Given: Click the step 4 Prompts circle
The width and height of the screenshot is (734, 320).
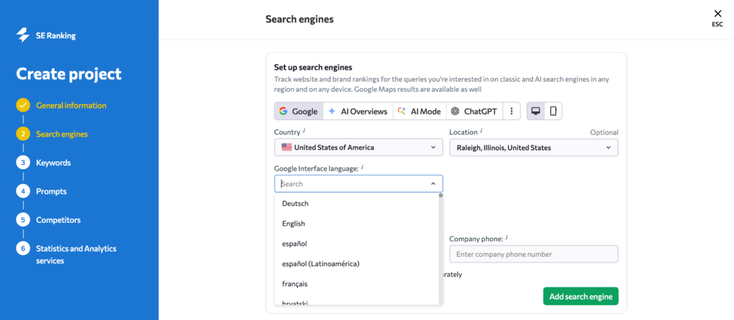Looking at the screenshot, I should coord(23,192).
